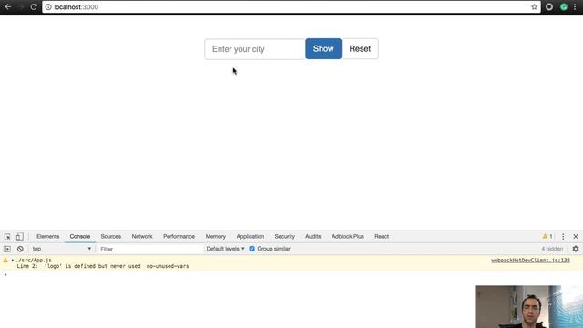This screenshot has width=583, height=328.
Task: Open Chrome's three-dot menu
Action: tap(575, 6)
